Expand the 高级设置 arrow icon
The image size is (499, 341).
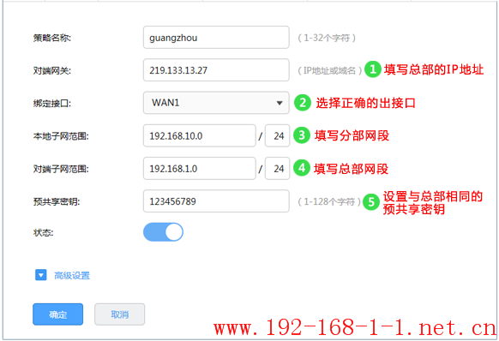(x=41, y=275)
